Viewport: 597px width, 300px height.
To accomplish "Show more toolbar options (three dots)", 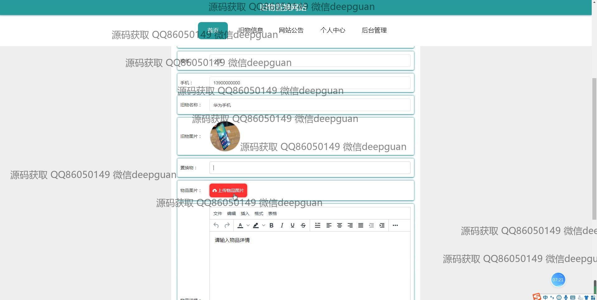I will [395, 225].
